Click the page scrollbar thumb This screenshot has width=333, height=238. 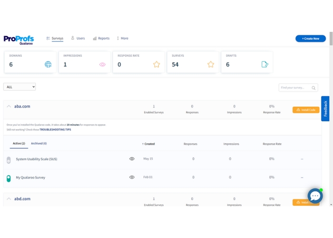pos(331,39)
